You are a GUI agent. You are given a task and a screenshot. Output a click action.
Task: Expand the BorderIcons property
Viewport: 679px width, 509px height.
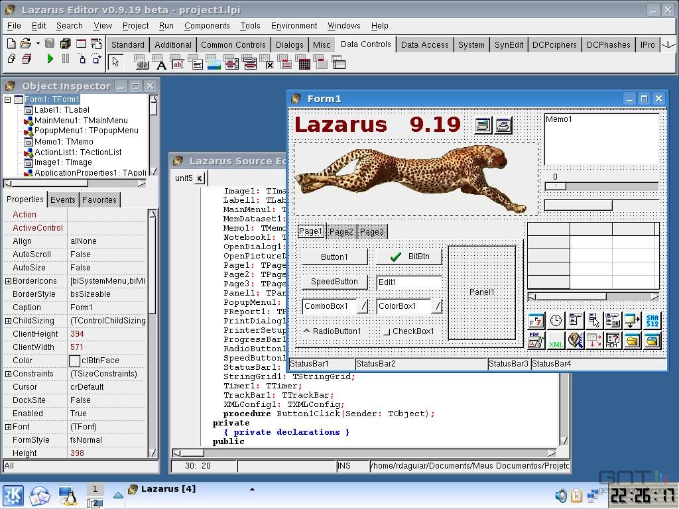8,281
